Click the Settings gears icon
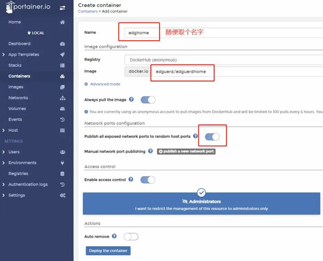Screen dimensions: 323x261 click(62, 195)
